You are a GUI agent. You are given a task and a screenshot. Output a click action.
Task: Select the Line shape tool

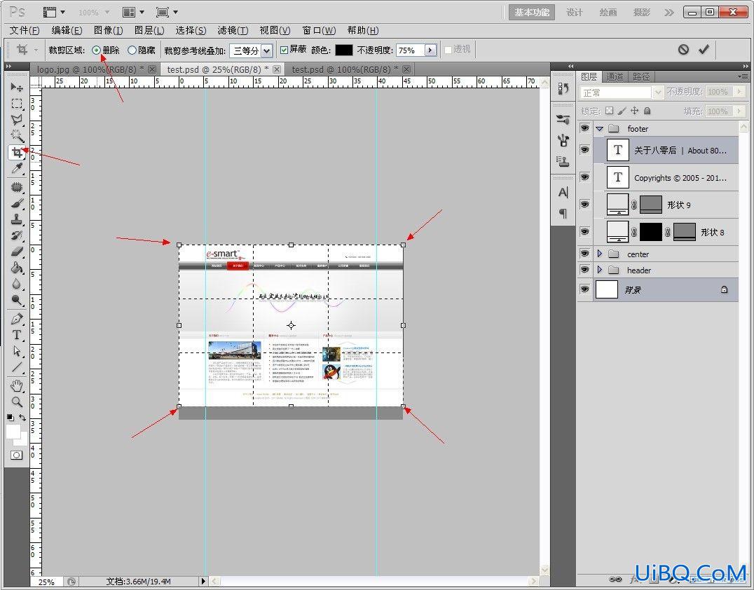17,368
